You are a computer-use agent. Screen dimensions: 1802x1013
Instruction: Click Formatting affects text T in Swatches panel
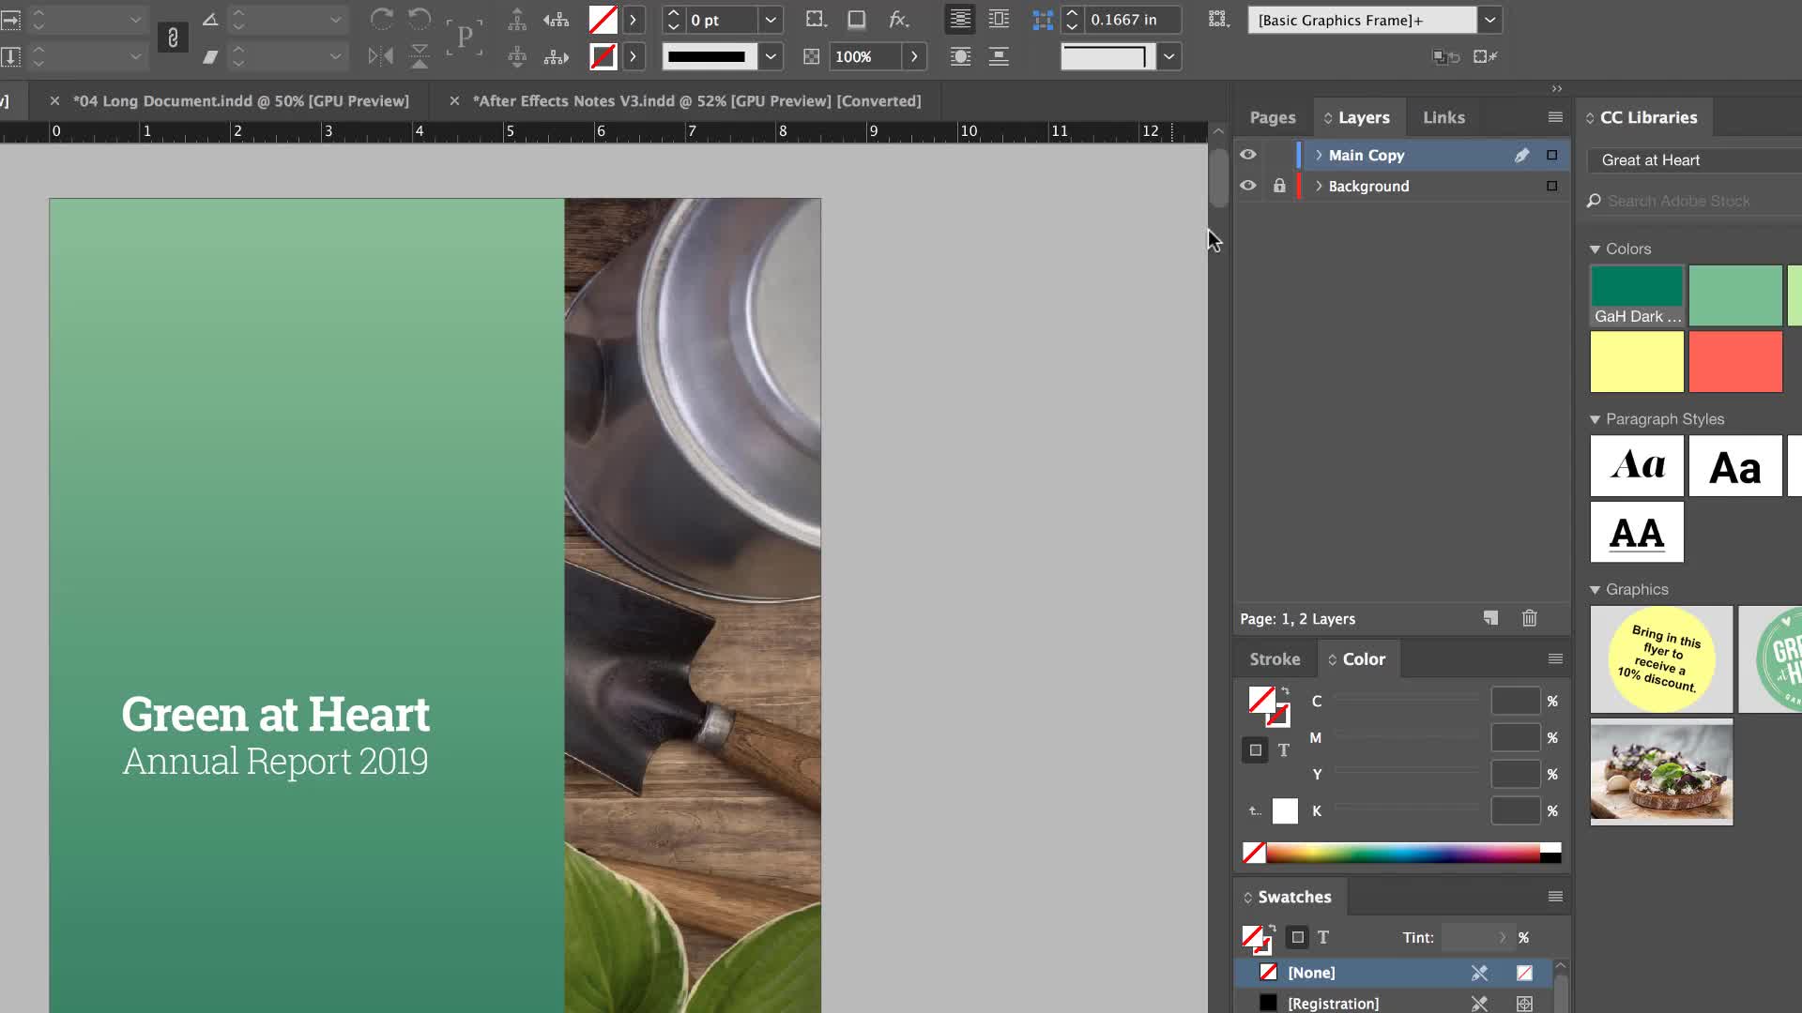(1323, 937)
